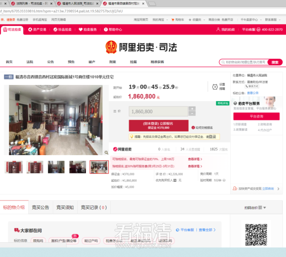Expand the arrow beside 加快资产成交变现
The height and width of the screenshot is (257, 286).
point(278,189)
